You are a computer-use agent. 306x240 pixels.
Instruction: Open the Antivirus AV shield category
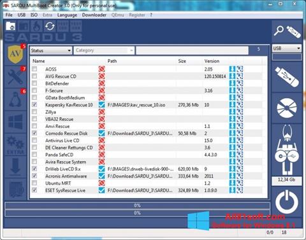[15, 54]
